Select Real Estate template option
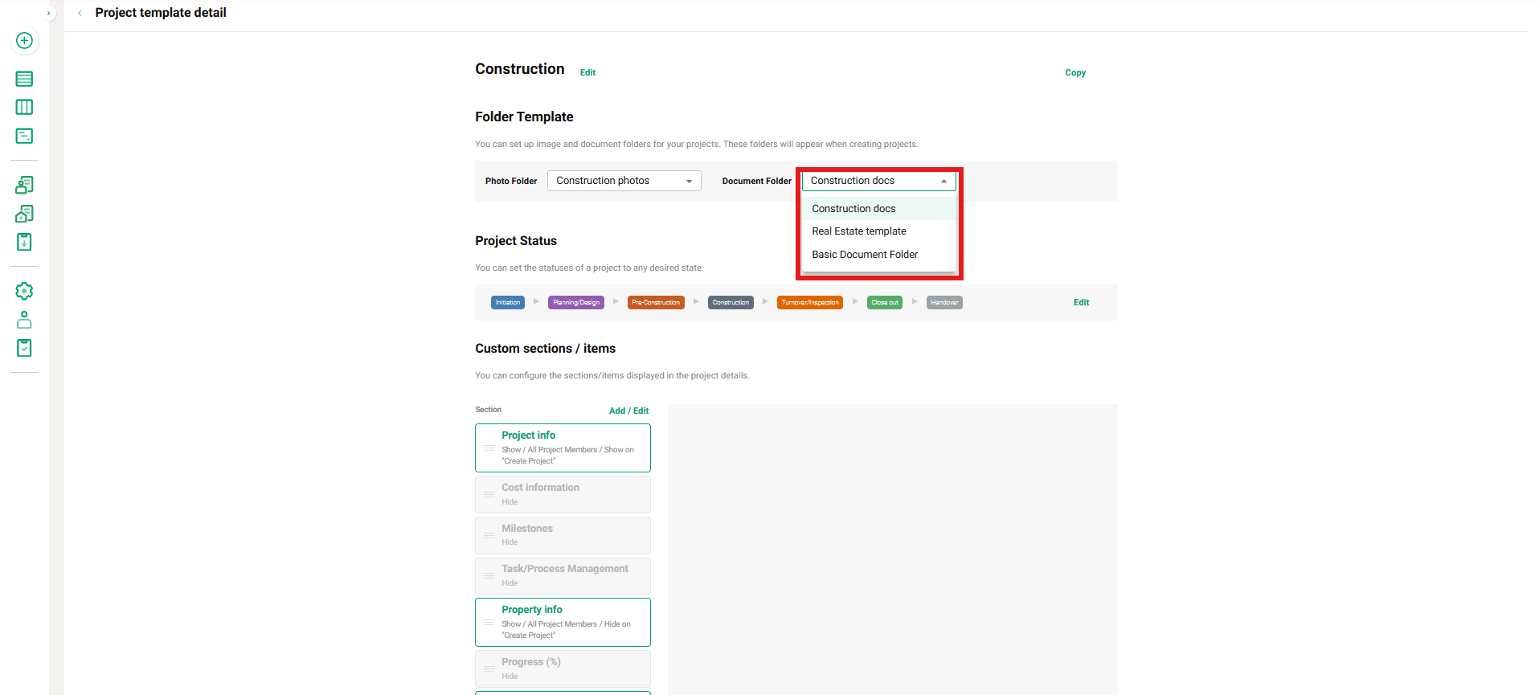 (858, 231)
